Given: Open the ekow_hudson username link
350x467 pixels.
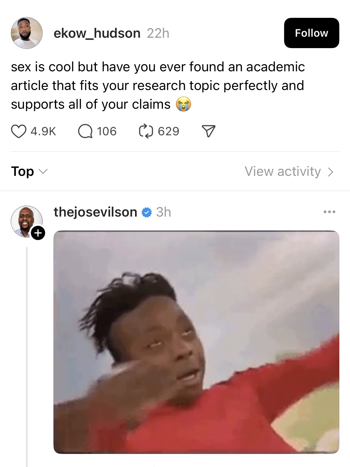Looking at the screenshot, I should 97,33.
